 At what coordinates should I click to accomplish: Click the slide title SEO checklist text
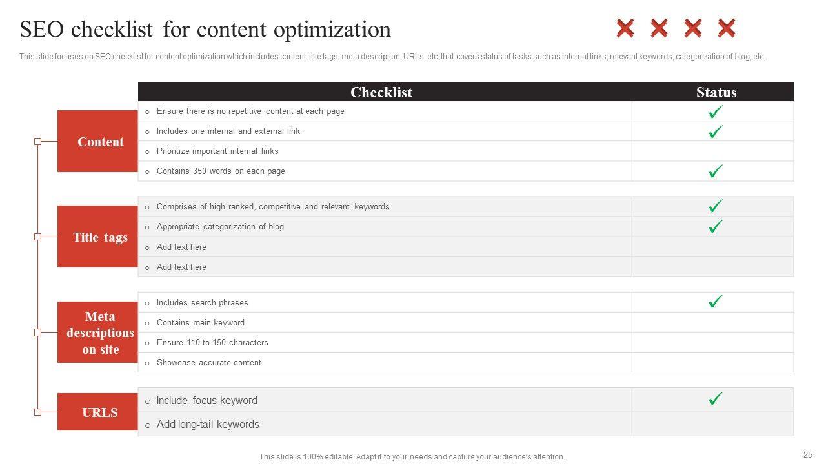click(205, 30)
